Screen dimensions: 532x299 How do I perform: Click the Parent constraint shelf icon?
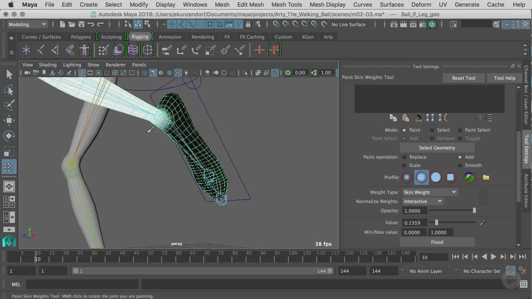coord(167,50)
